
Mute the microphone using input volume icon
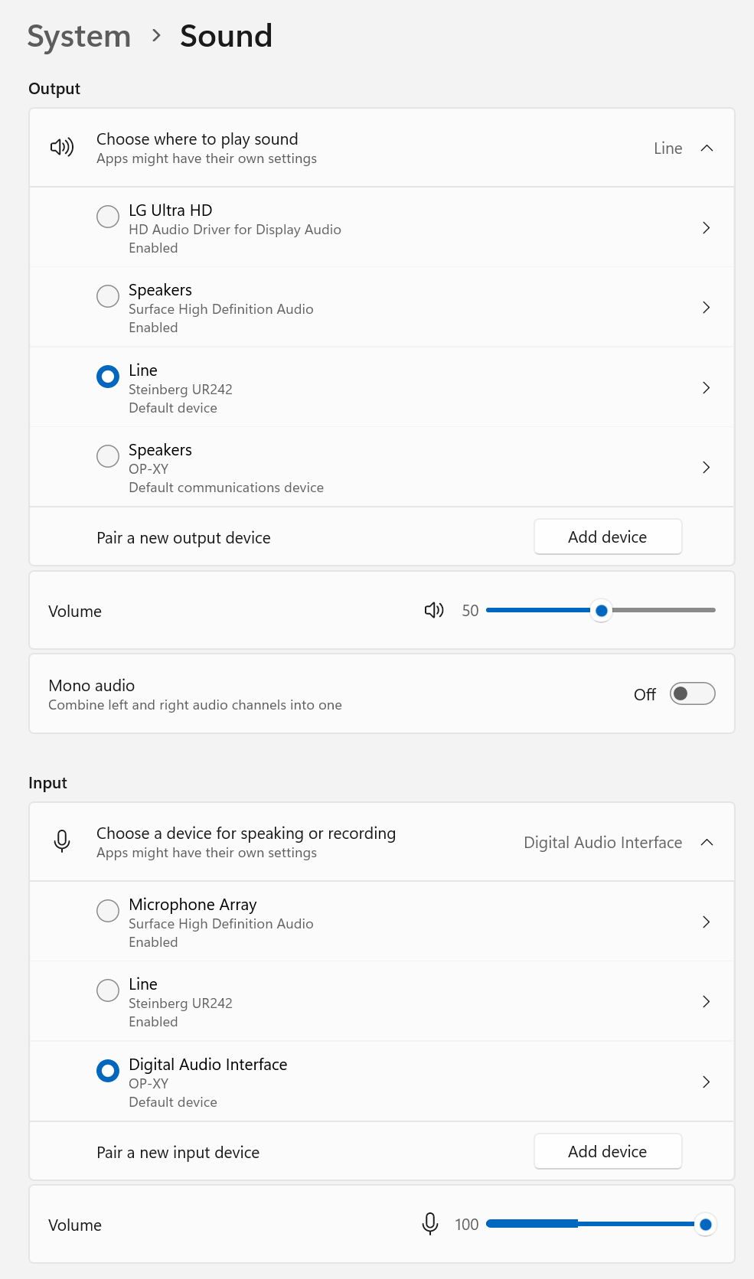pyautogui.click(x=430, y=1224)
